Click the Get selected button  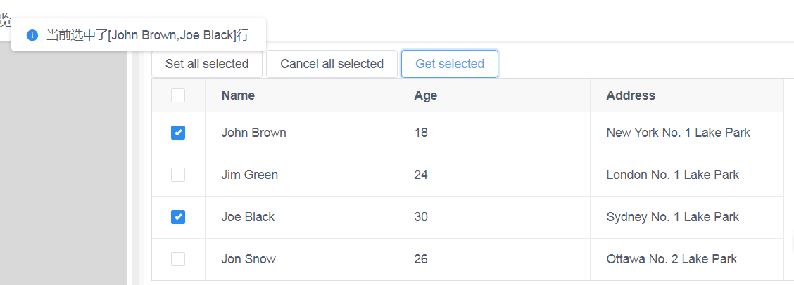(x=450, y=64)
